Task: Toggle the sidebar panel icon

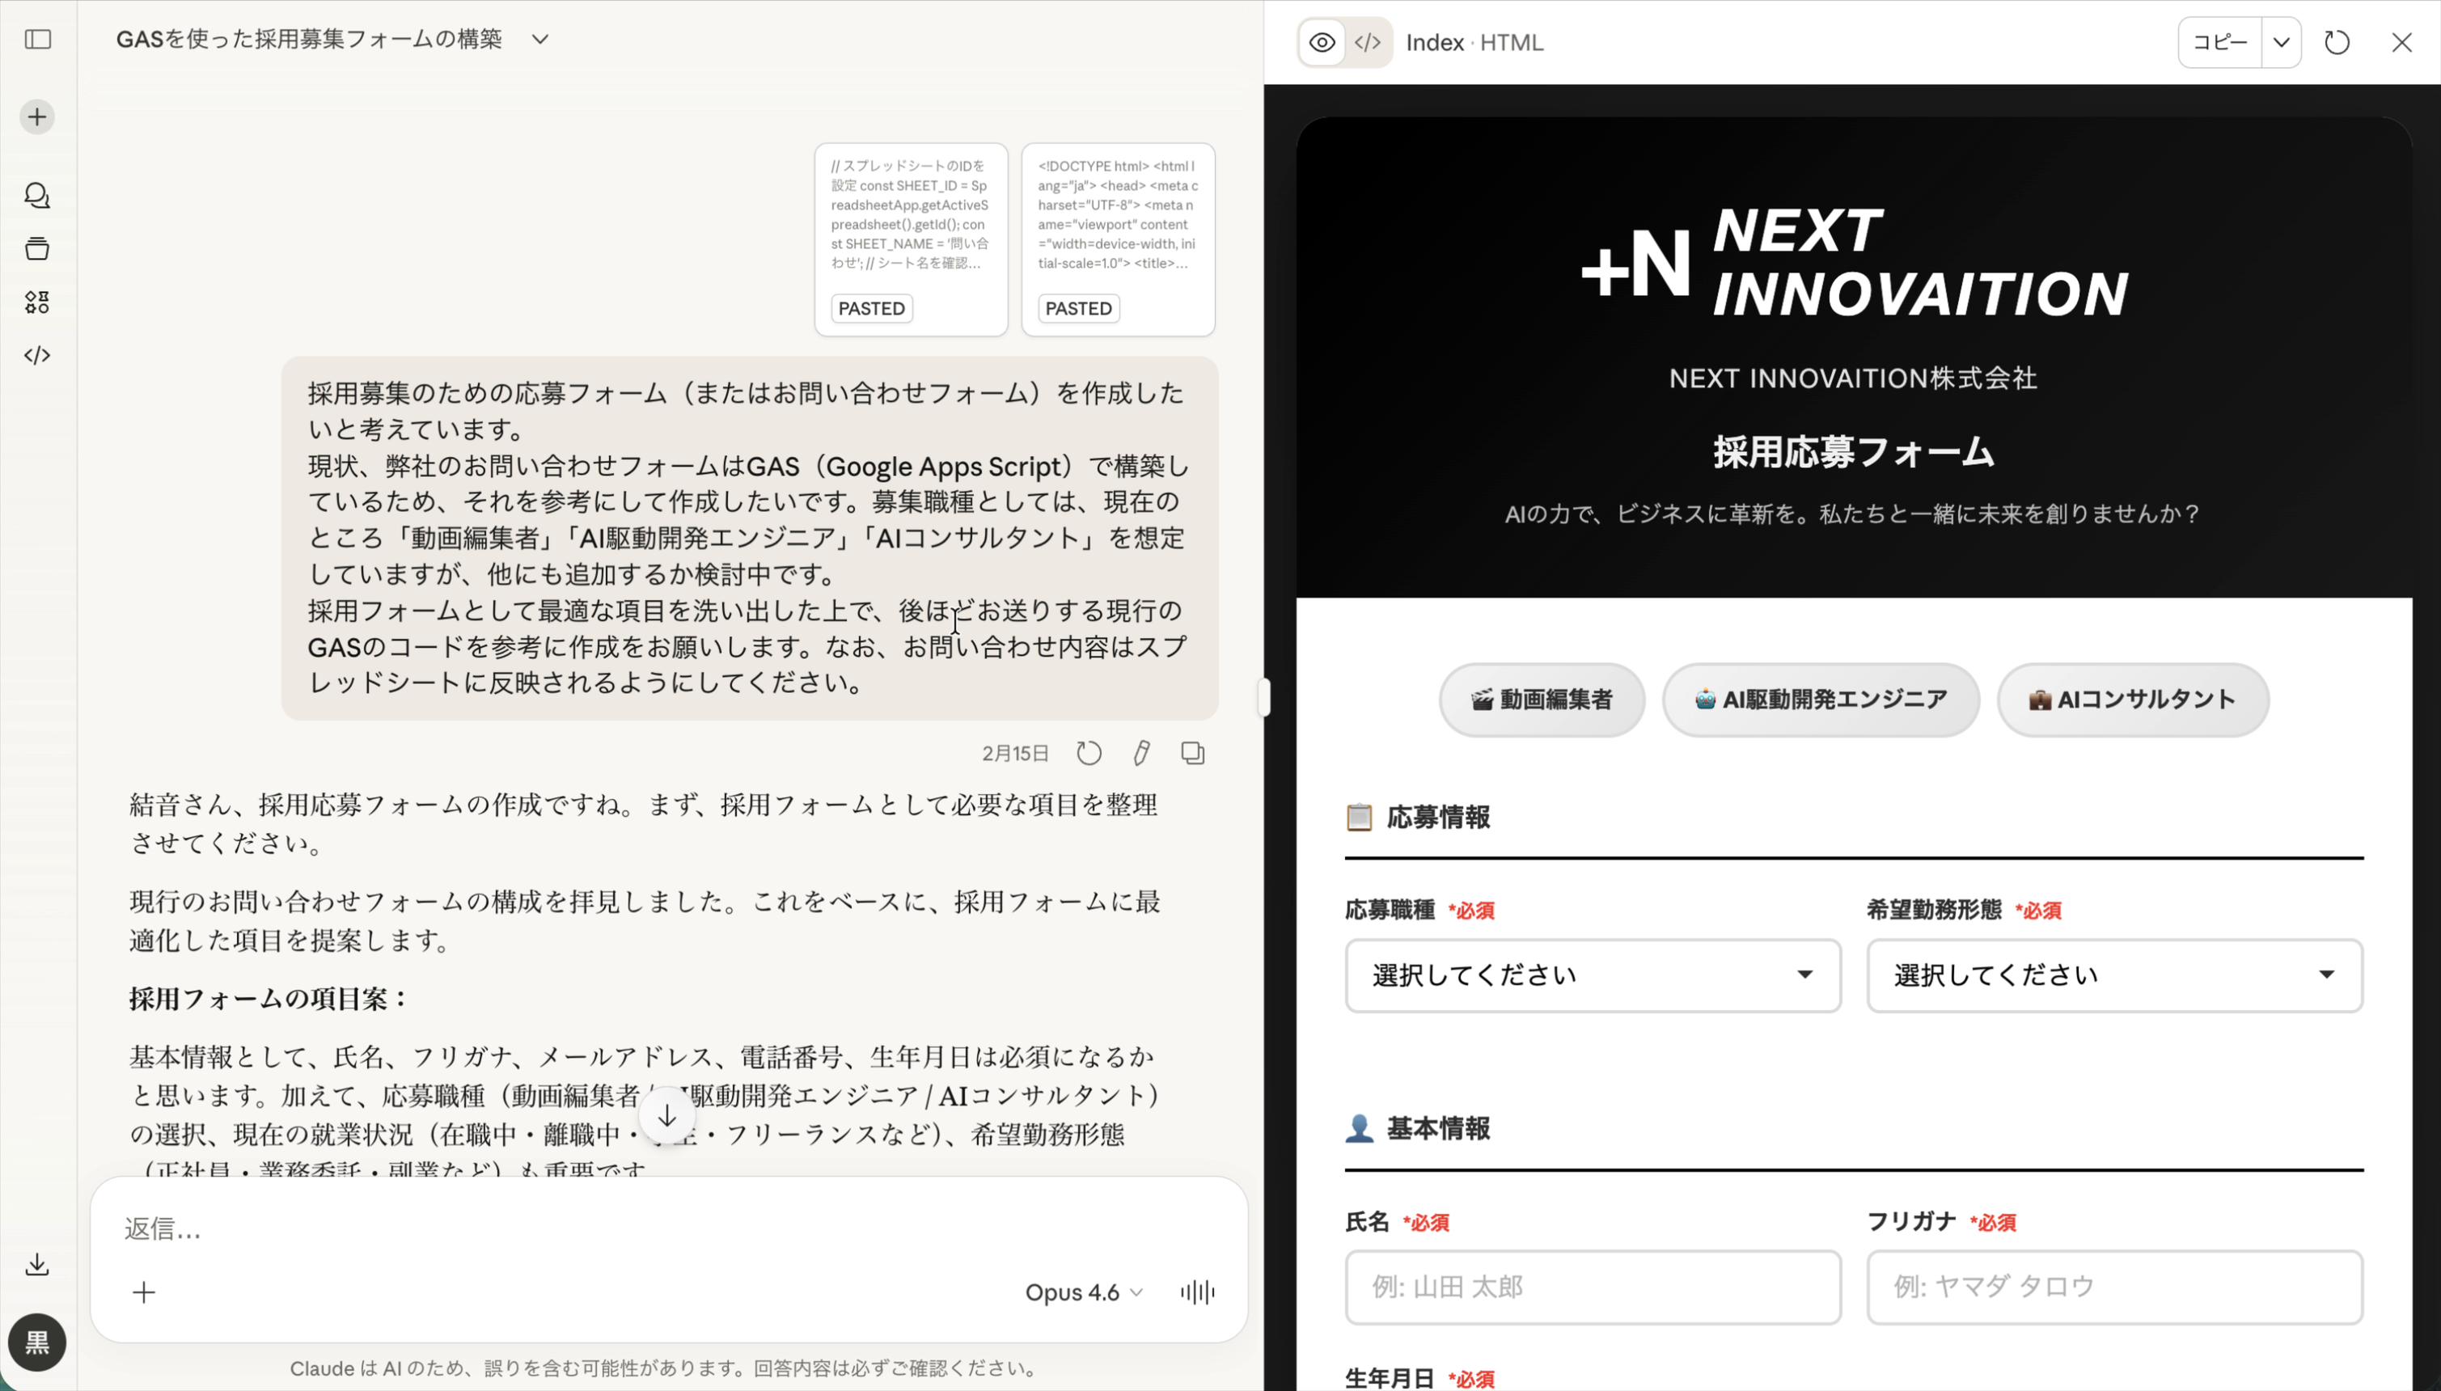Action: (38, 39)
